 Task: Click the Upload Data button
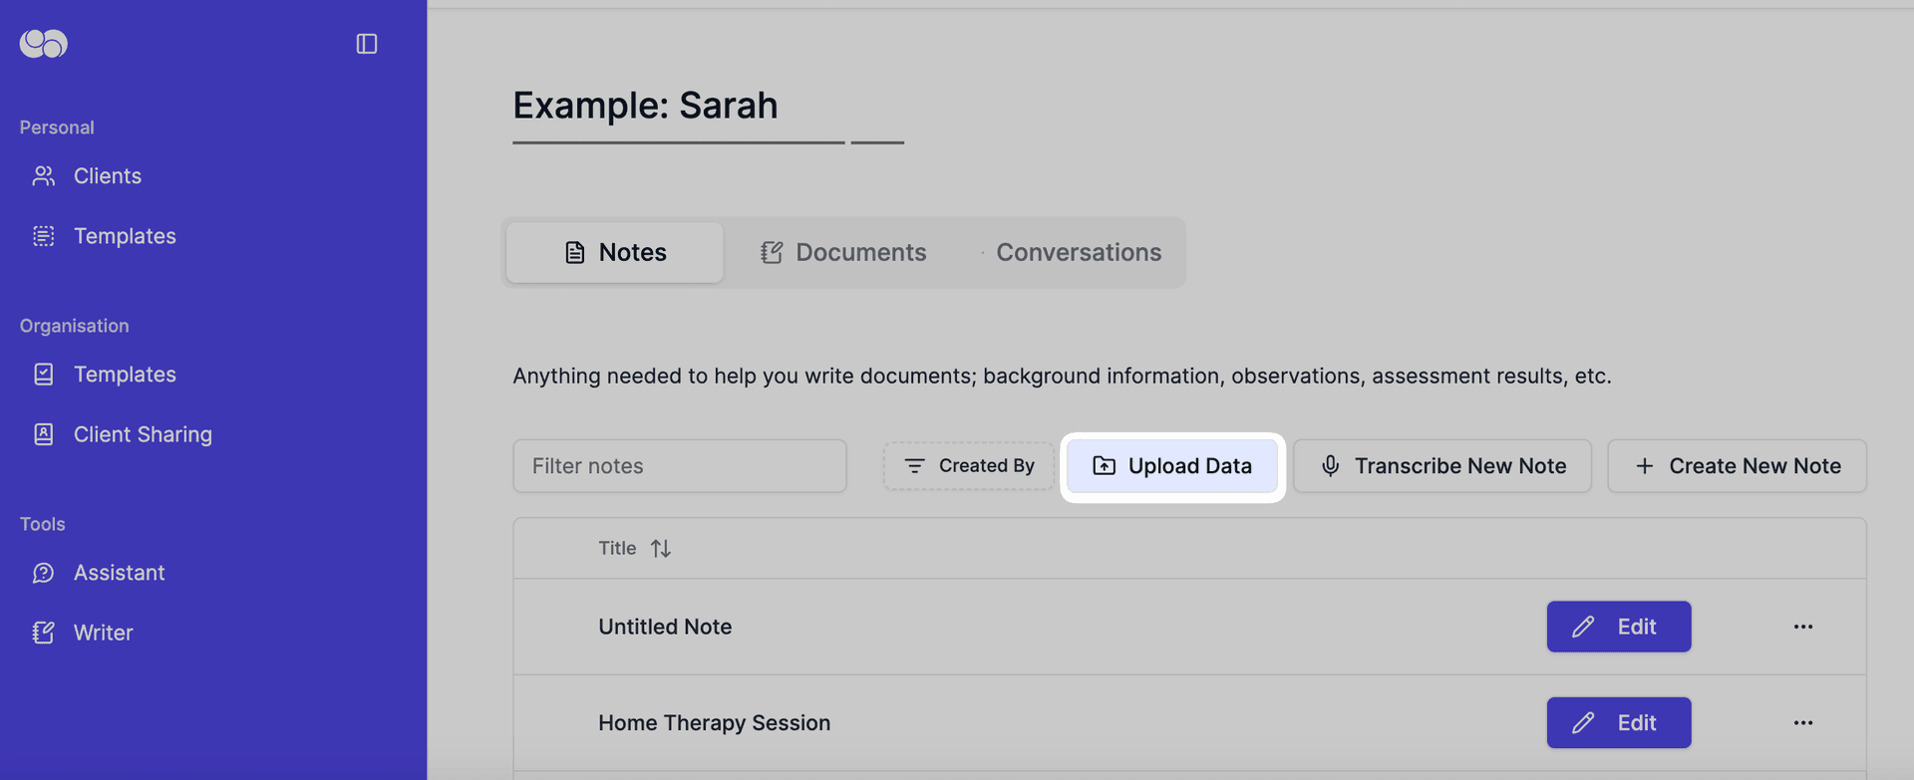(x=1172, y=466)
